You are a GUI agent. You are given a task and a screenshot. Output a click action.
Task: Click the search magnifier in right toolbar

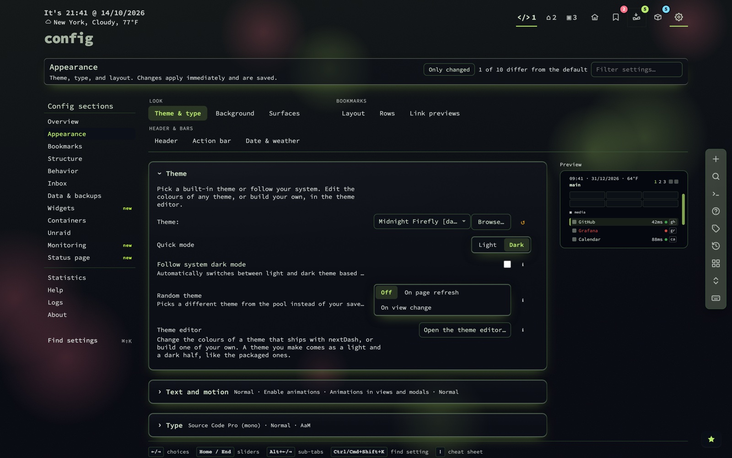point(716,176)
